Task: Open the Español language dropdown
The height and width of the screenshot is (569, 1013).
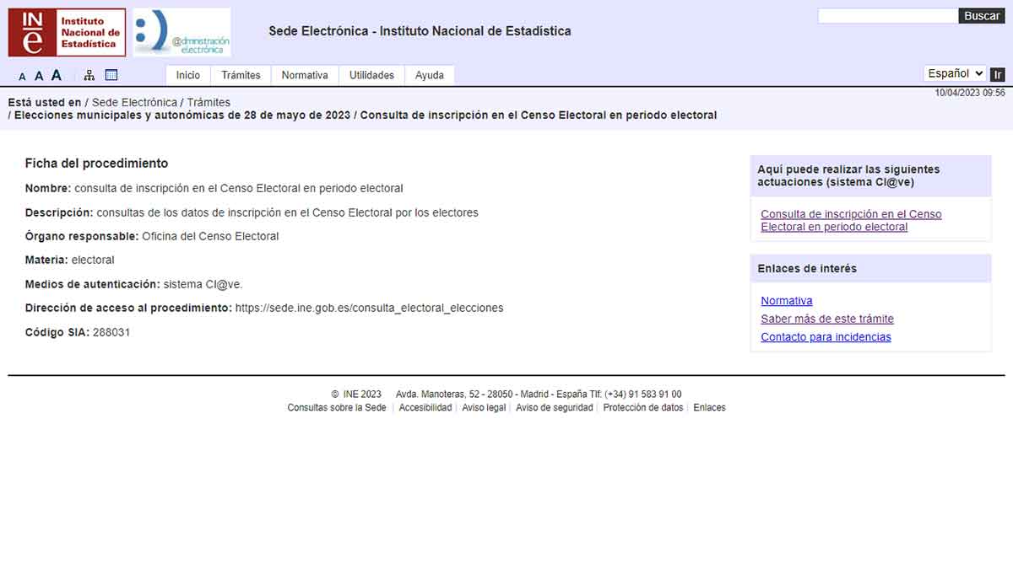Action: click(x=953, y=73)
